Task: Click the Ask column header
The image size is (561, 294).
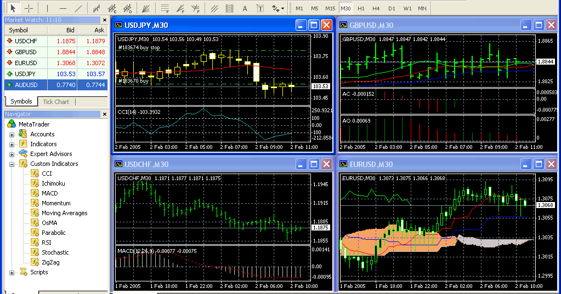Action: point(93,30)
